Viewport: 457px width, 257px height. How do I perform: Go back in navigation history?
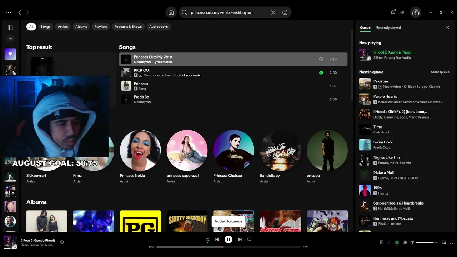point(20,12)
